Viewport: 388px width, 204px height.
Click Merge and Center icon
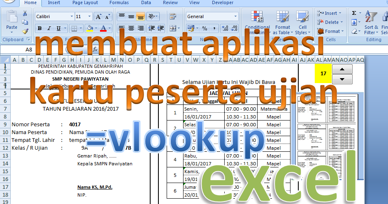click(x=173, y=28)
